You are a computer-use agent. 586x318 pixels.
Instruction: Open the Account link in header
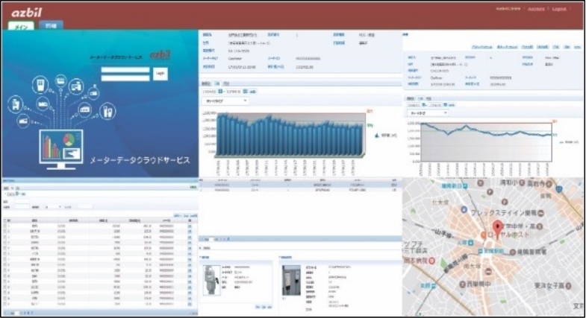[x=535, y=9]
